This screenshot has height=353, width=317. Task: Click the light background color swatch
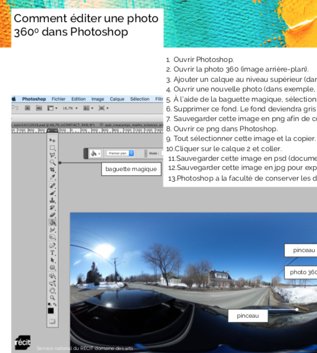click(55, 314)
